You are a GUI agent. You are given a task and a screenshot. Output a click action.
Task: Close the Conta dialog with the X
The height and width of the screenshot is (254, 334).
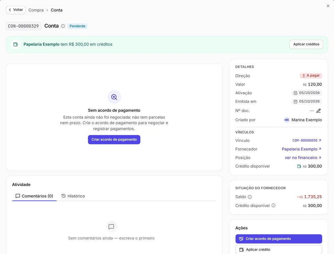coord(328,6)
